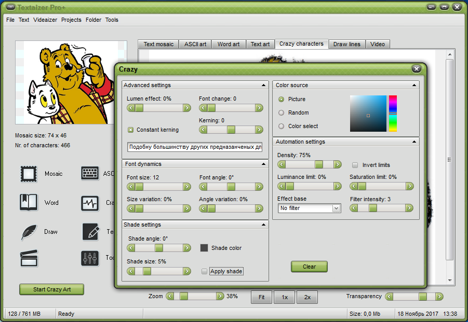Image resolution: width=468 pixels, height=322 pixels.
Task: Increase Lumen effect with right arrow
Action: coord(187,108)
